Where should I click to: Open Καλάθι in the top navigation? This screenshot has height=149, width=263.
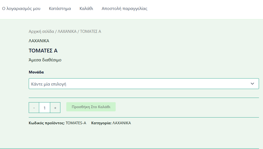tap(86, 9)
